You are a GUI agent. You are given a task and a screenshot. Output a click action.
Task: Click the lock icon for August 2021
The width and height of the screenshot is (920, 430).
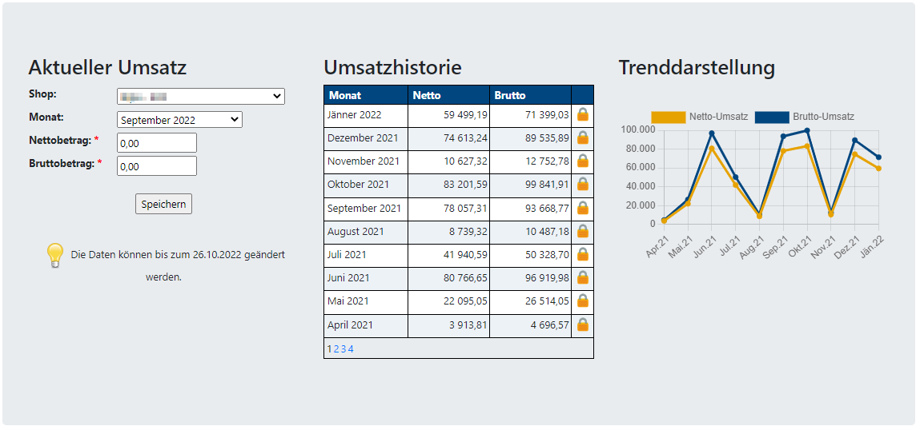point(583,231)
